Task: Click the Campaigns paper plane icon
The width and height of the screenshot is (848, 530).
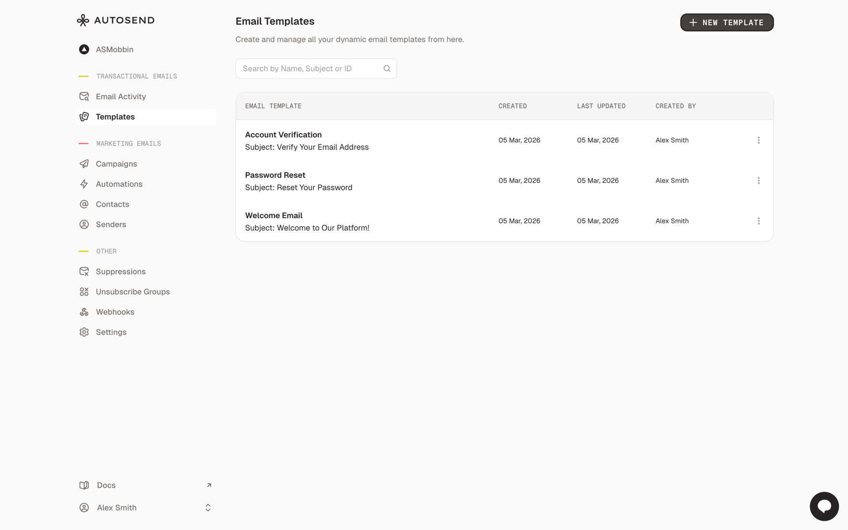Action: tap(84, 164)
